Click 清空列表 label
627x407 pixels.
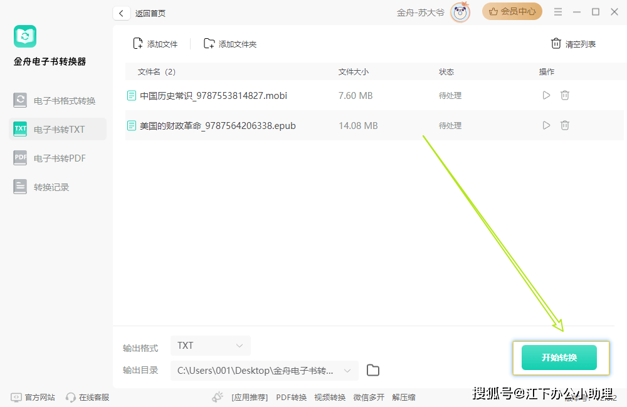[581, 44]
